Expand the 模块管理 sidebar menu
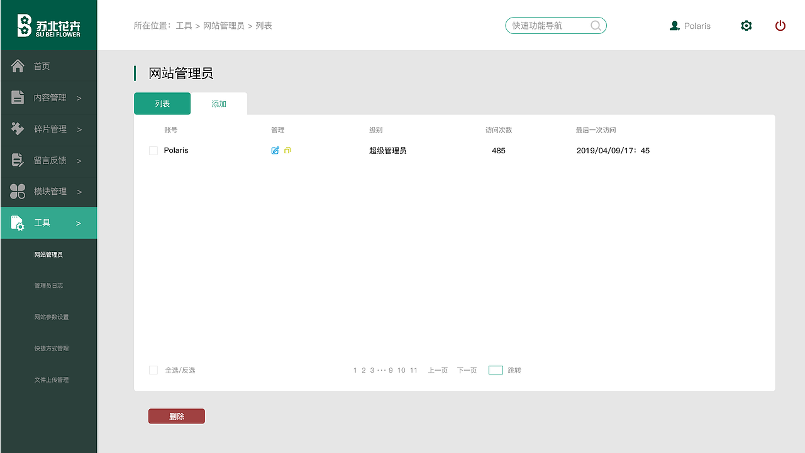The height and width of the screenshot is (453, 805). [x=48, y=191]
